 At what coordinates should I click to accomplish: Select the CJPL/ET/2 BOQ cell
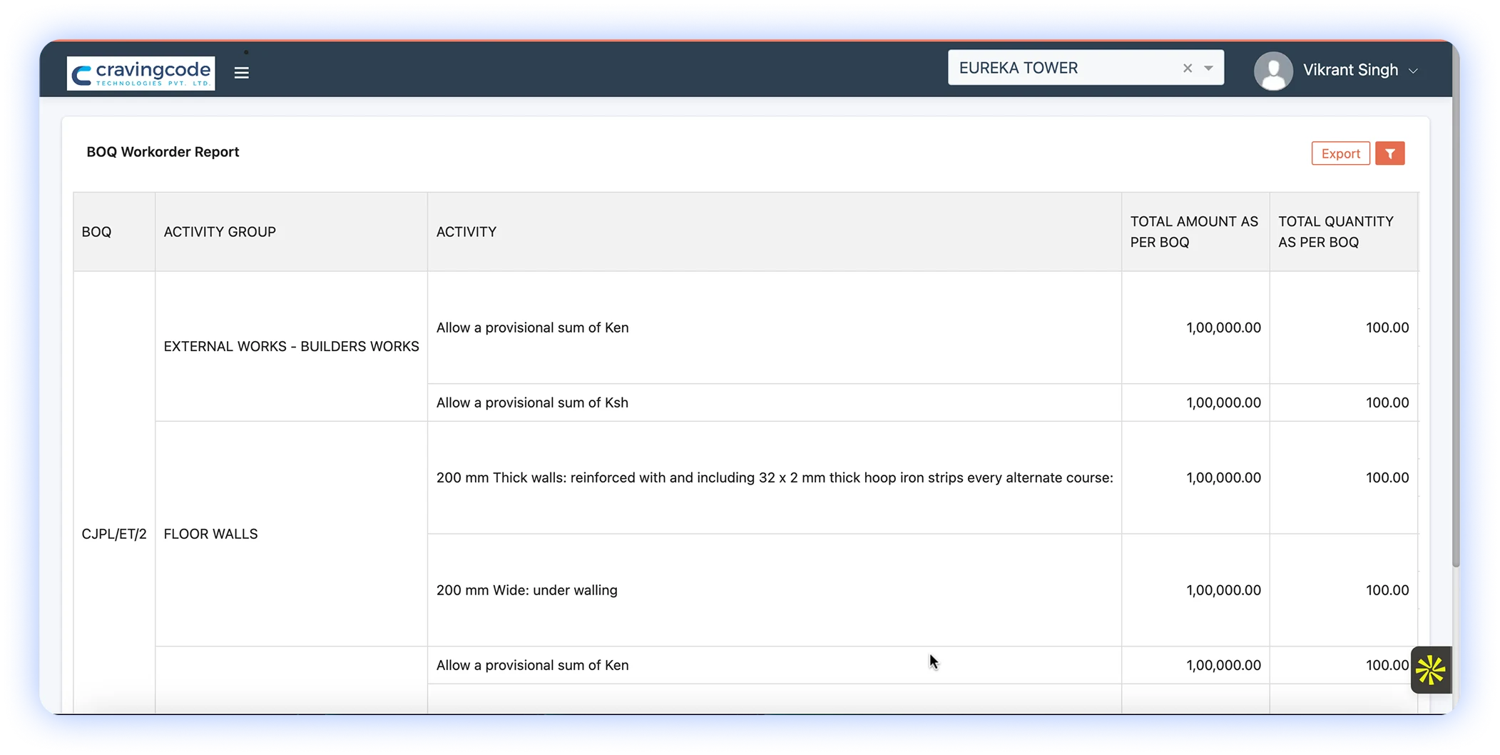pyautogui.click(x=114, y=534)
